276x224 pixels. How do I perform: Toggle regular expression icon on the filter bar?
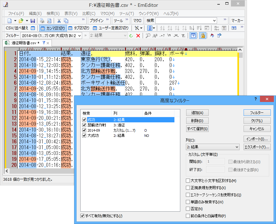coord(162,36)
